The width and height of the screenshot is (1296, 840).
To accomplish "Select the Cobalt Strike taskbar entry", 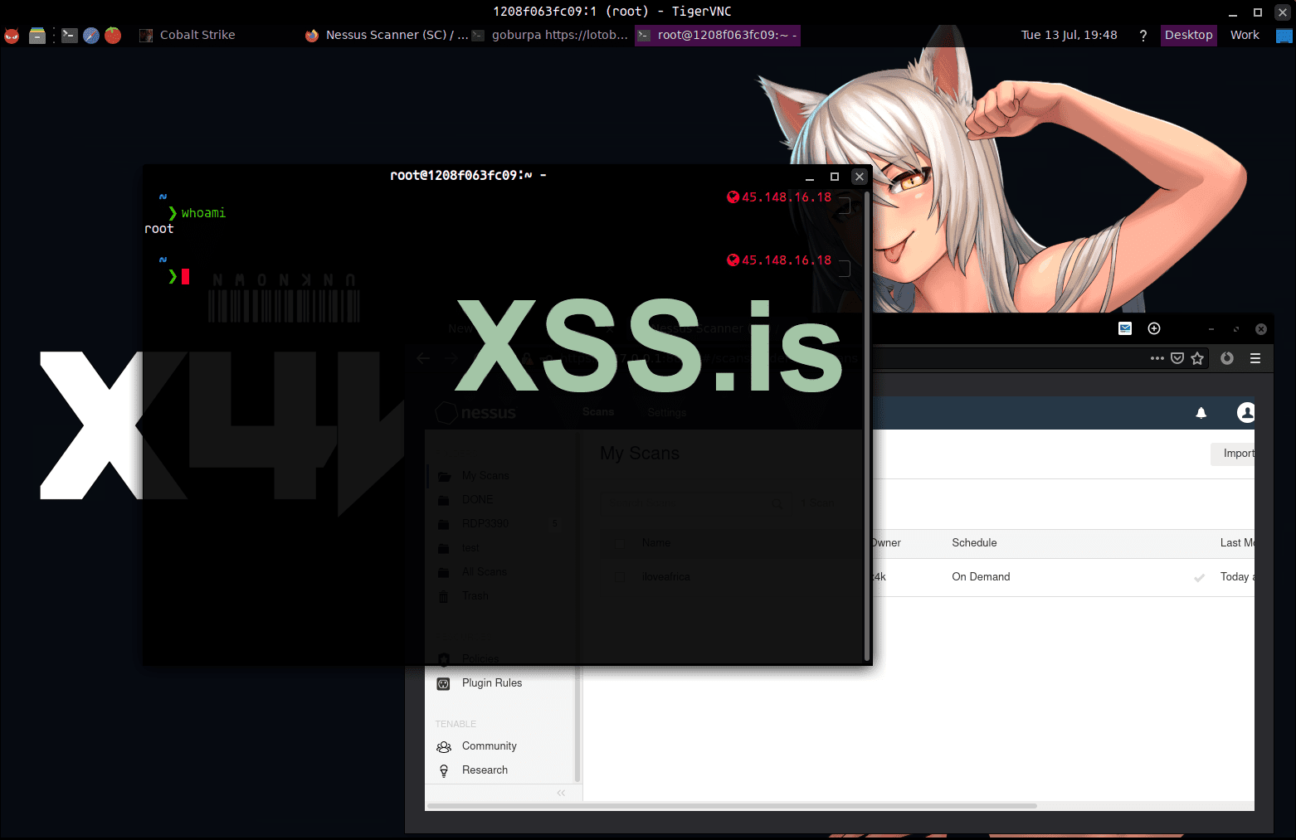I will (x=197, y=35).
